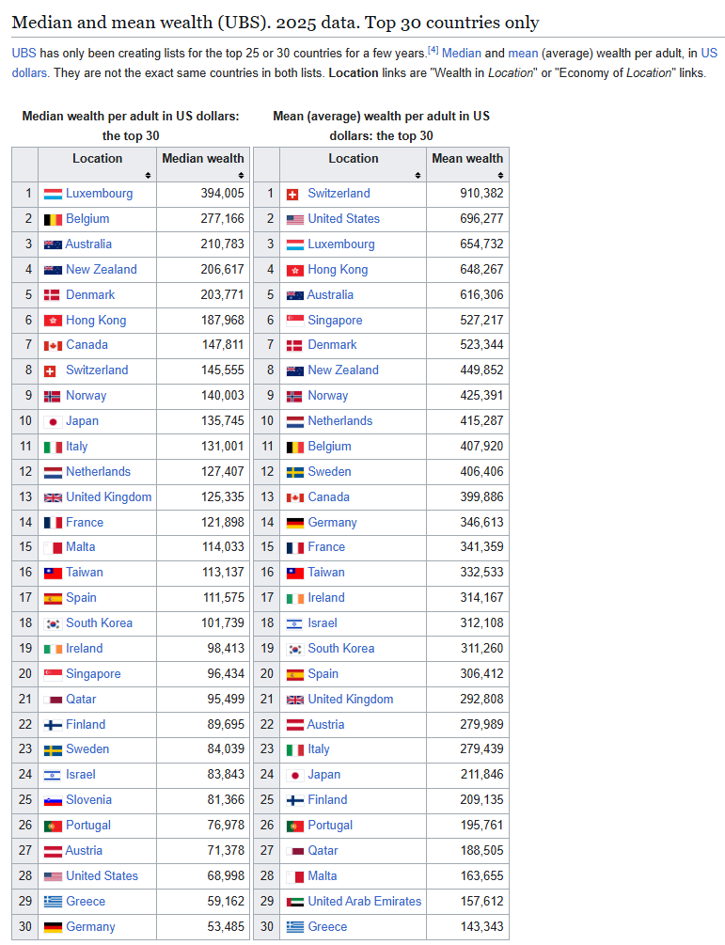Click Greece flag in median wealth table
The width and height of the screenshot is (725, 945).
click(53, 902)
